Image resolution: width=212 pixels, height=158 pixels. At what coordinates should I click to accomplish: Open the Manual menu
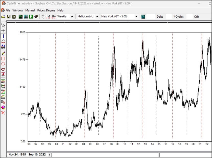[x=30, y=10]
